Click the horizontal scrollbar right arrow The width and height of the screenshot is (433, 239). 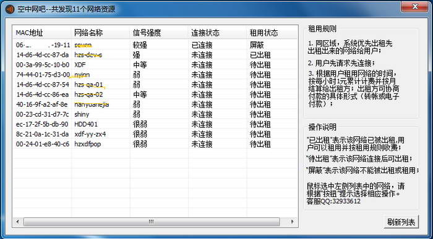pos(292,222)
